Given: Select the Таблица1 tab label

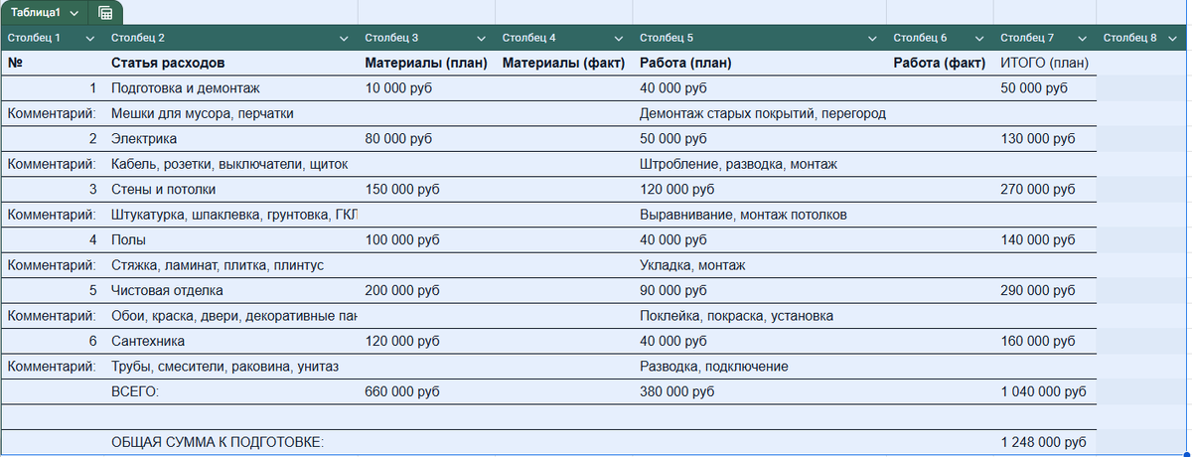Looking at the screenshot, I should click(36, 13).
